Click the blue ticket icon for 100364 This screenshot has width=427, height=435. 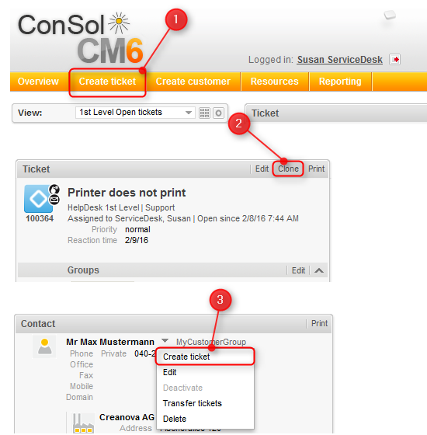click(38, 199)
